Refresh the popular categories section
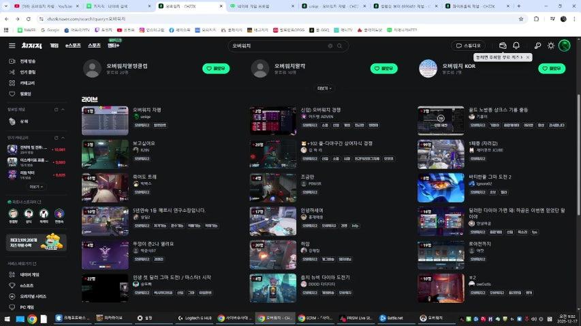 [x=57, y=138]
